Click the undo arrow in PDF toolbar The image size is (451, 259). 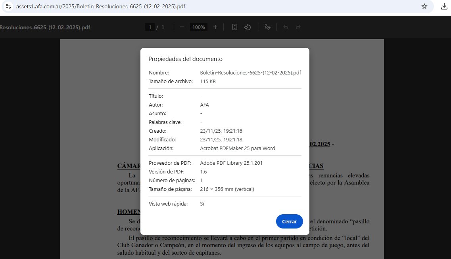pyautogui.click(x=286, y=27)
